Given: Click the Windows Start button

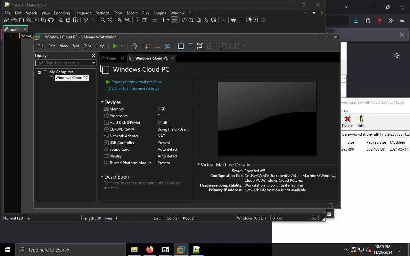Looking at the screenshot, I should tap(8, 250).
